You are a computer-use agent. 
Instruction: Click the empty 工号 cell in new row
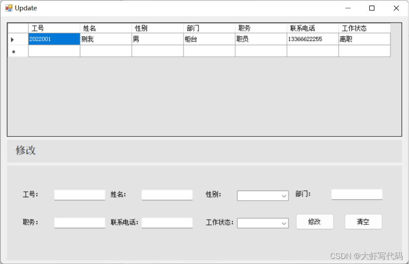(x=54, y=51)
